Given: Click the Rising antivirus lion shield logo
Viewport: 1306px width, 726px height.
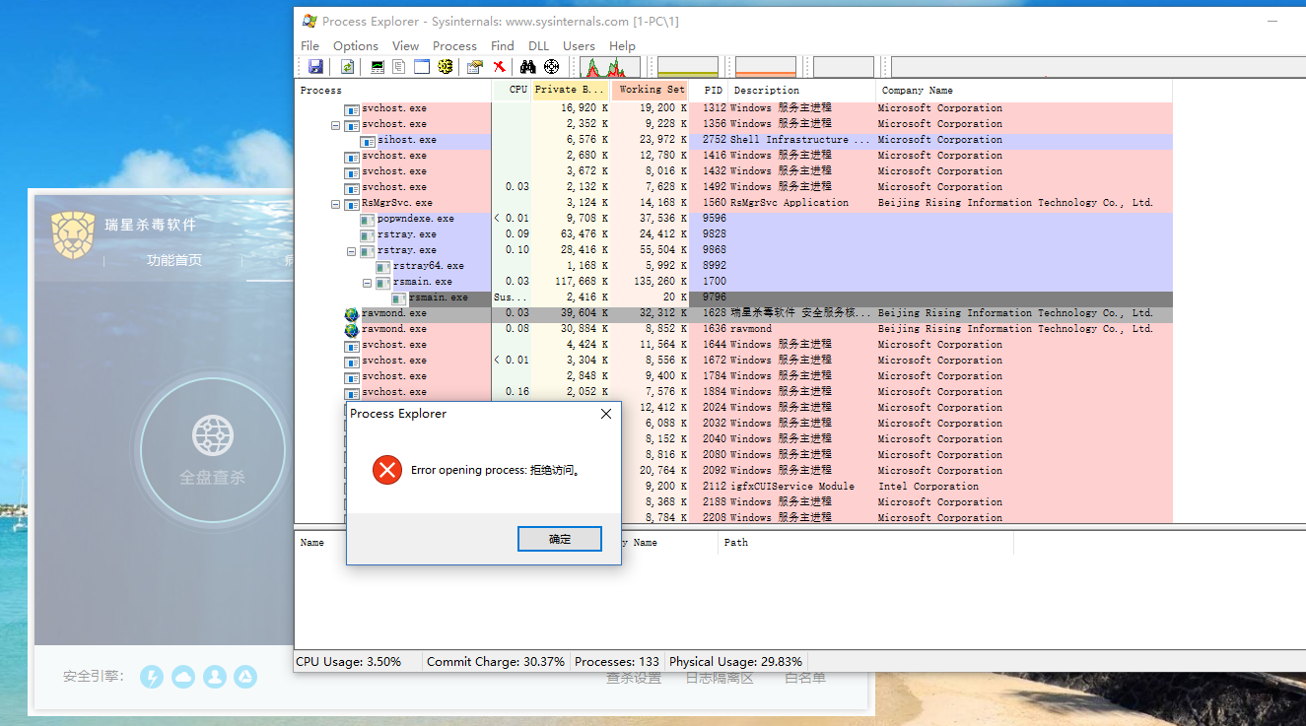Looking at the screenshot, I should click(74, 234).
